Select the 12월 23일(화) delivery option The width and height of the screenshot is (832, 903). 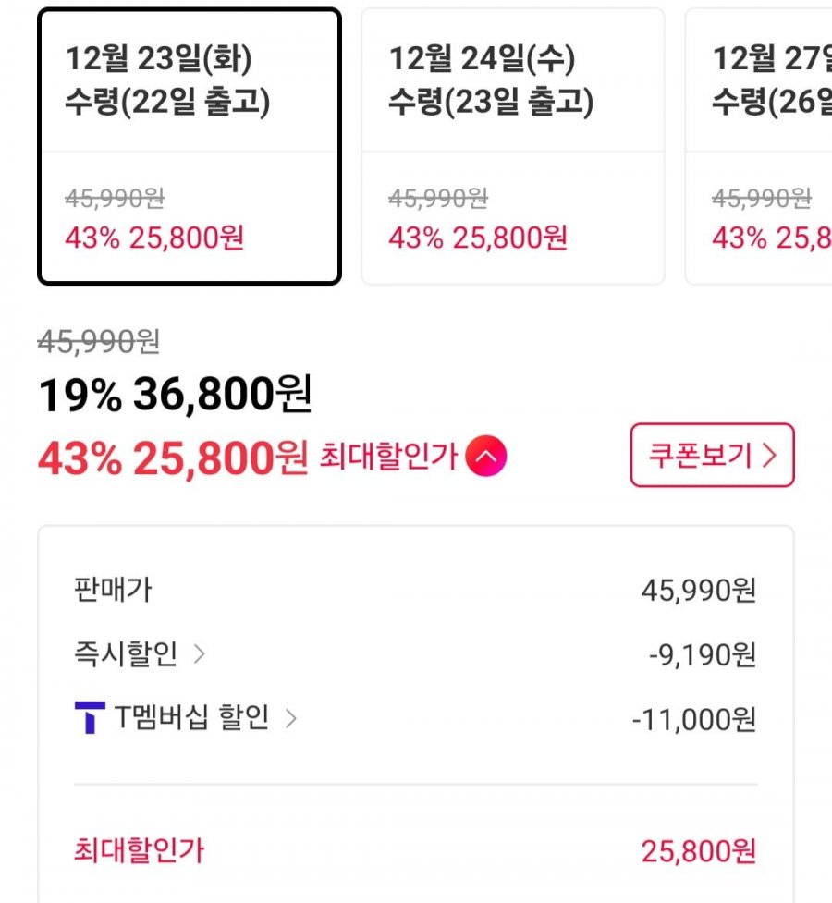coord(190,147)
